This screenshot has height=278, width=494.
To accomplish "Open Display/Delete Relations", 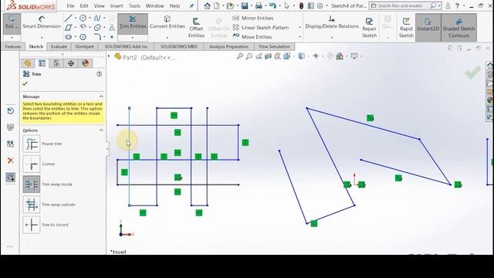I will coord(332,22).
